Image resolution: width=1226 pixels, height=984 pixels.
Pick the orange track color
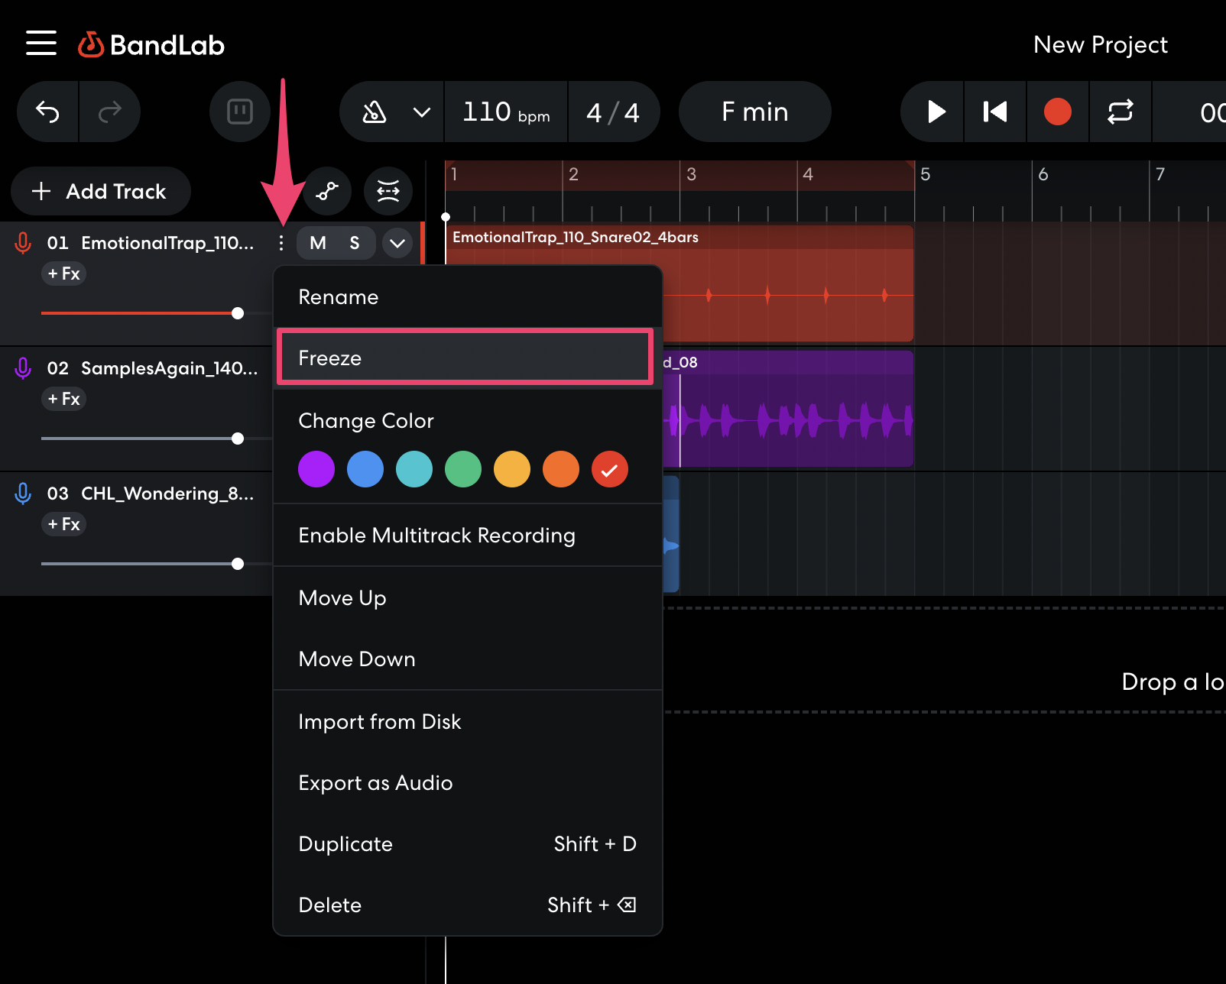coord(561,469)
